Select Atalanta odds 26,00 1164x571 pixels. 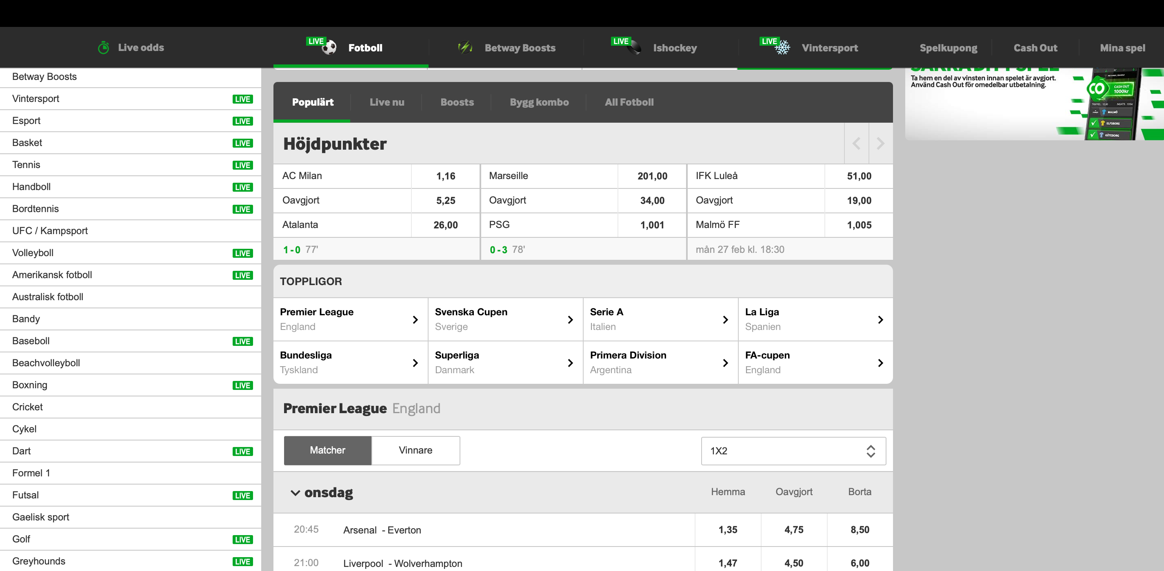446,225
